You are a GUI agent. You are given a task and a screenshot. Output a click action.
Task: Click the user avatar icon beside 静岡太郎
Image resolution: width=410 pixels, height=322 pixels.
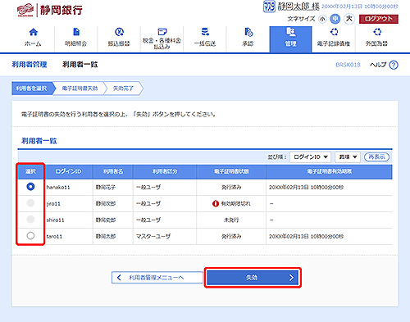269,7
